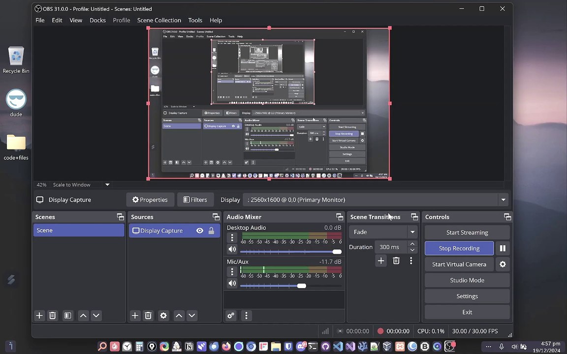Open the dude desktop shortcut
This screenshot has height=354, width=567.
point(16,103)
